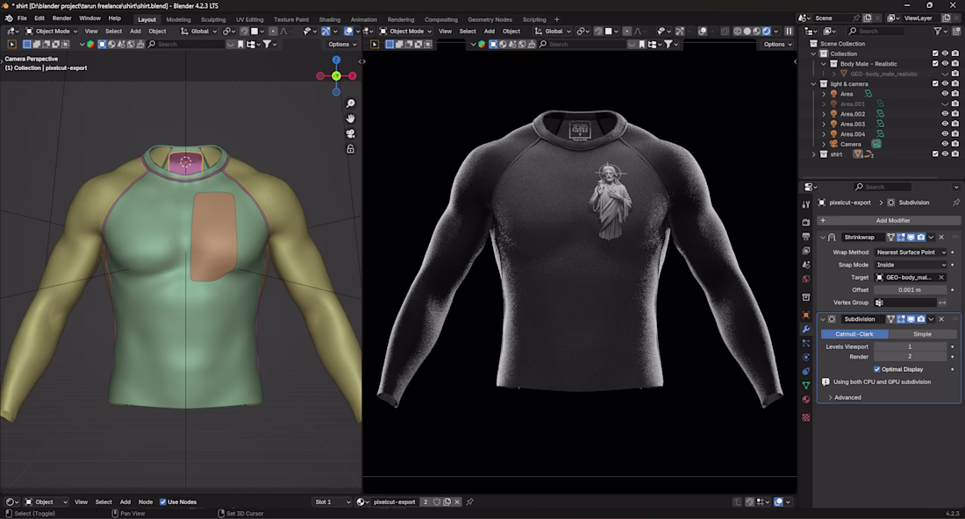Toggle camera view gizmo in left viewport

point(351,133)
